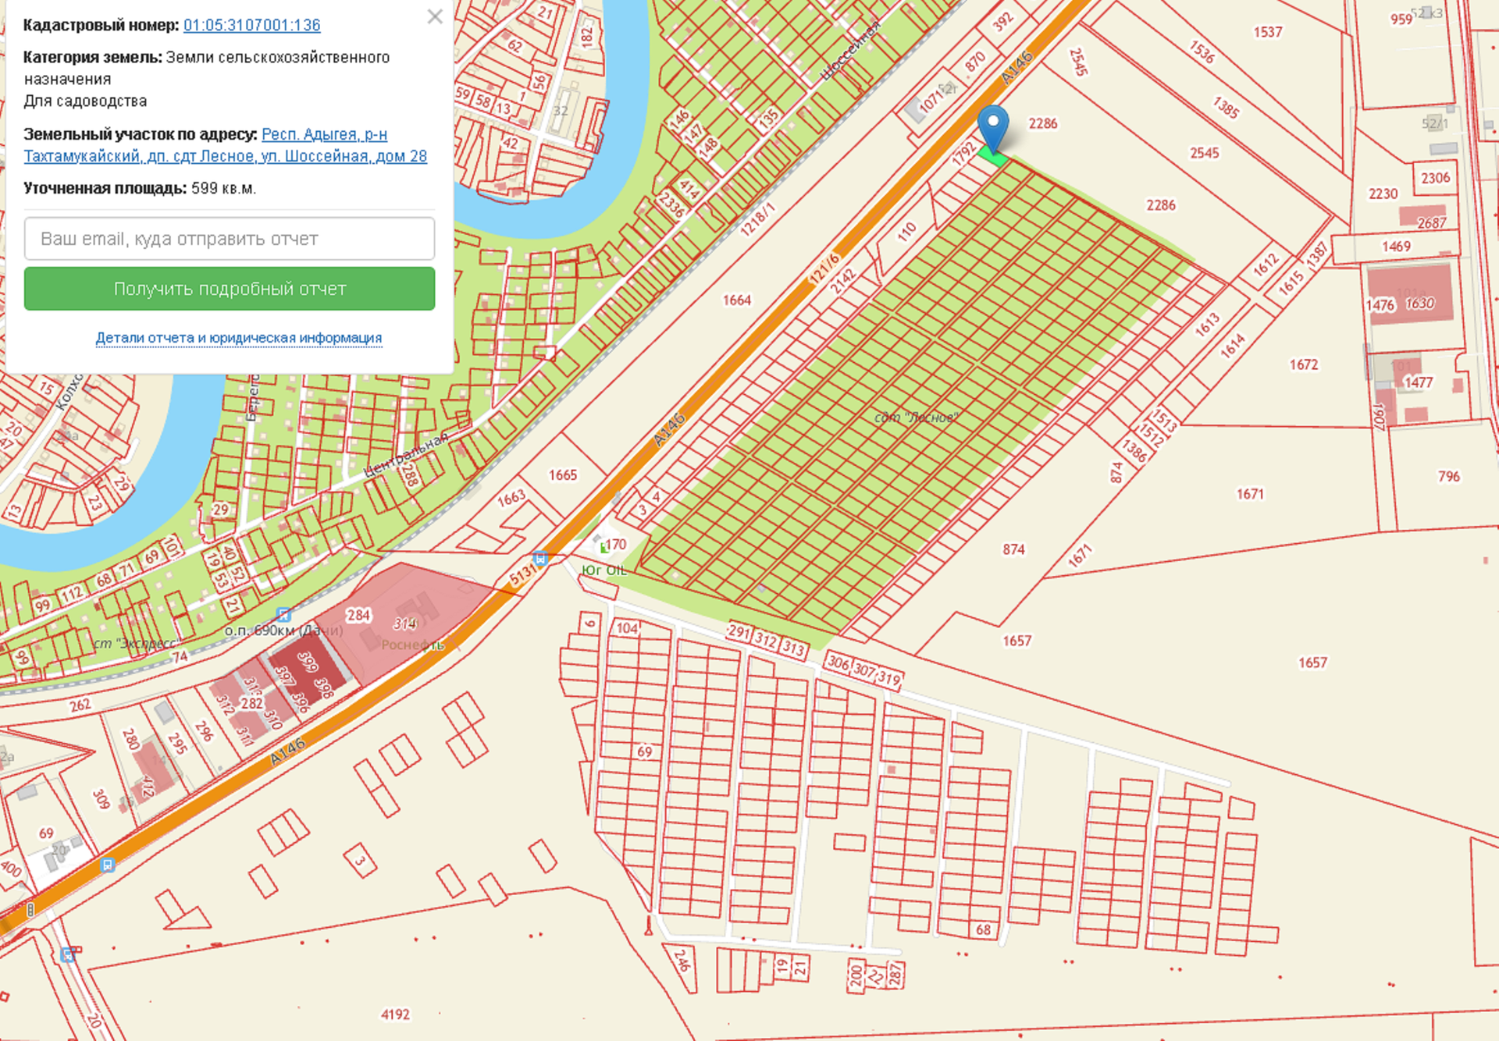Click the bus stop icon near label 5131
1499x1041 pixels.
pyautogui.click(x=539, y=559)
